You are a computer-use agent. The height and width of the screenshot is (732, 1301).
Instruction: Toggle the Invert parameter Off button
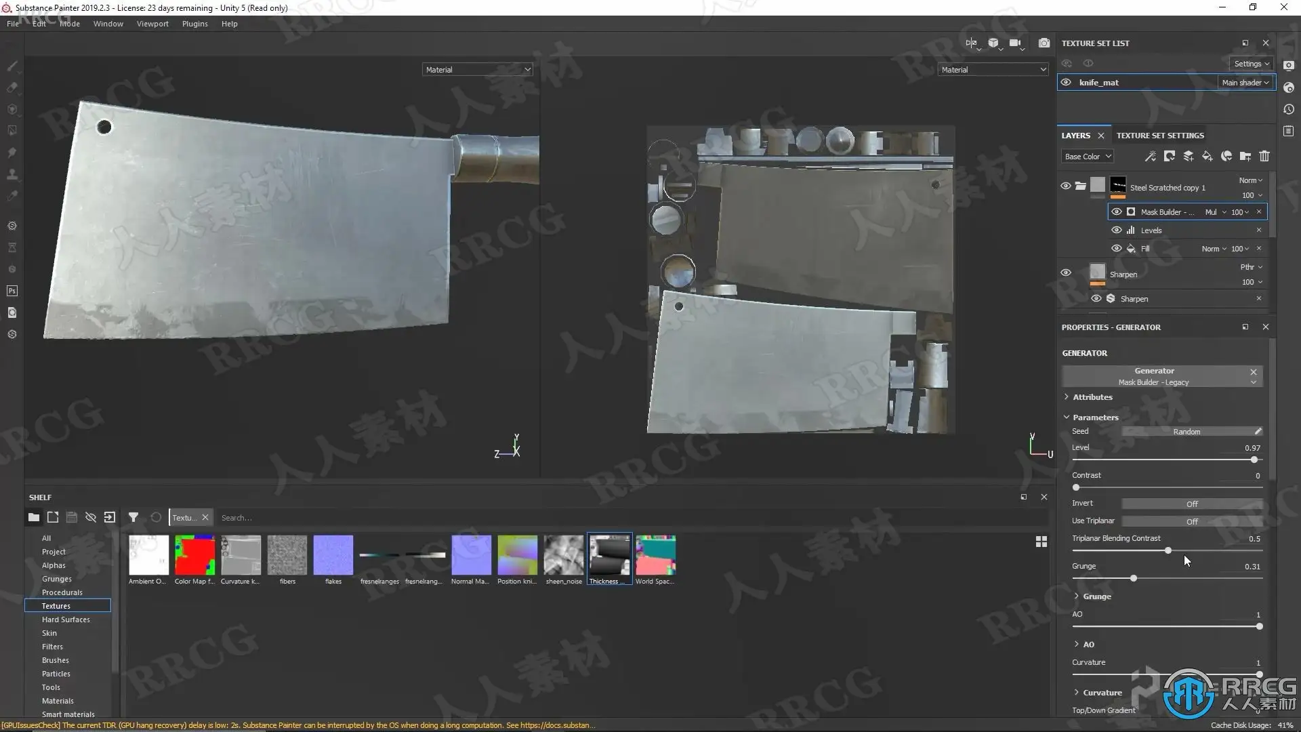[x=1192, y=504]
